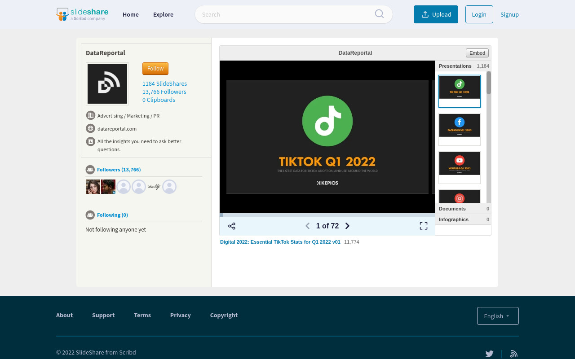Click the search magnifier icon
This screenshot has width=575, height=359.
379,14
